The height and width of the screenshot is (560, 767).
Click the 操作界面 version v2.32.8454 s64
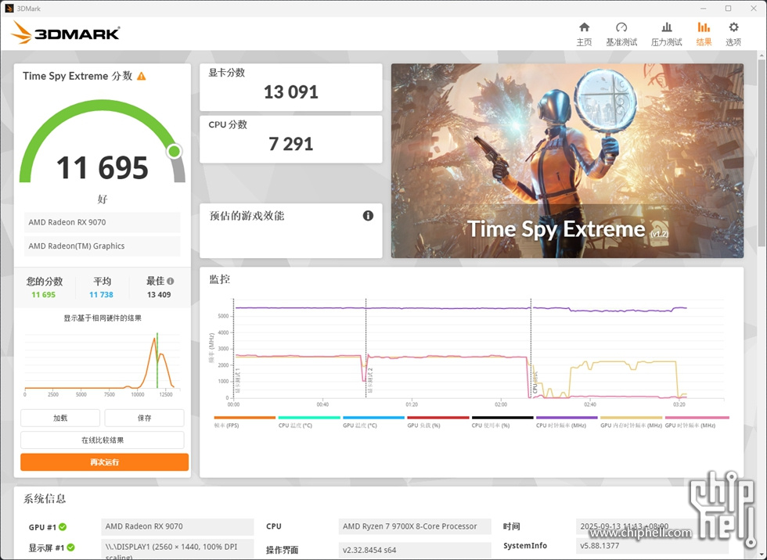click(x=415, y=550)
